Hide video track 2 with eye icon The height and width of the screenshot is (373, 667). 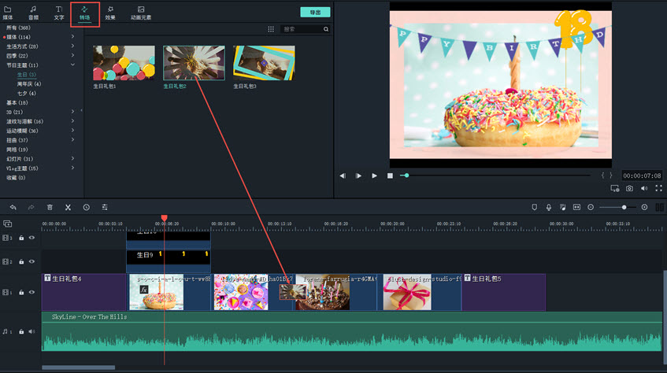pos(32,261)
